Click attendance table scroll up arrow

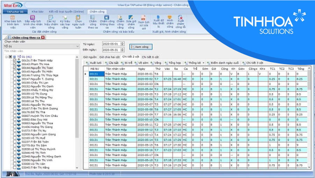pyautogui.click(x=309, y=69)
